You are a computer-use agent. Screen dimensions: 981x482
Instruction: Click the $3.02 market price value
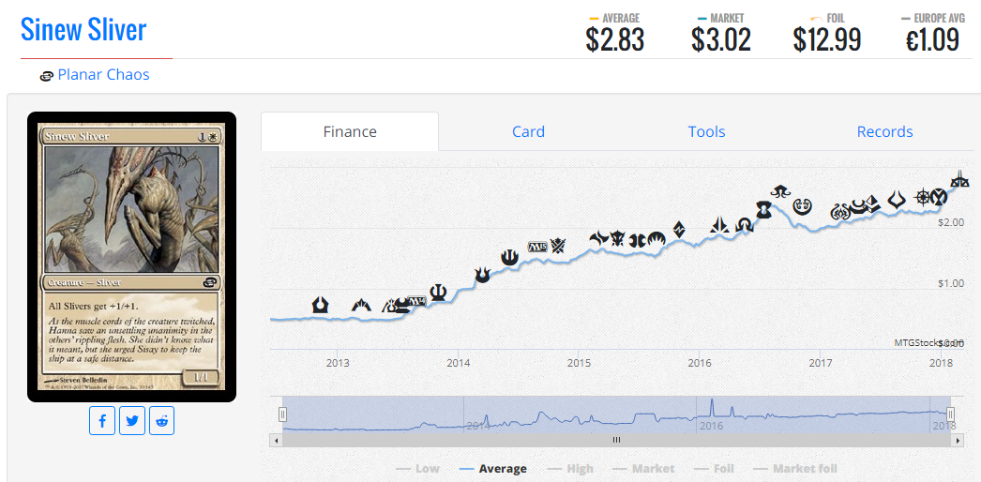pos(720,40)
